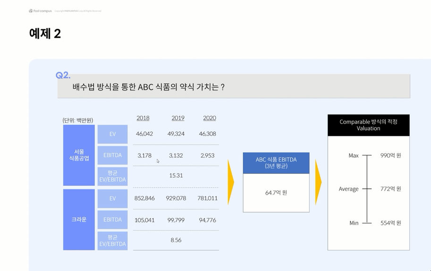Click the 2019 column header
This screenshot has height=271, width=431.
tap(178, 118)
